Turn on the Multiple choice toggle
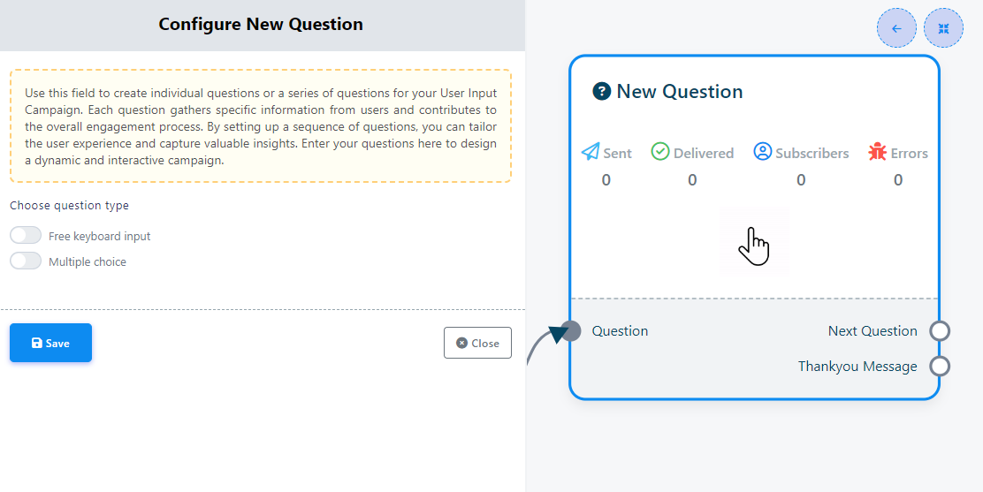The height and width of the screenshot is (492, 983). pyautogui.click(x=26, y=261)
